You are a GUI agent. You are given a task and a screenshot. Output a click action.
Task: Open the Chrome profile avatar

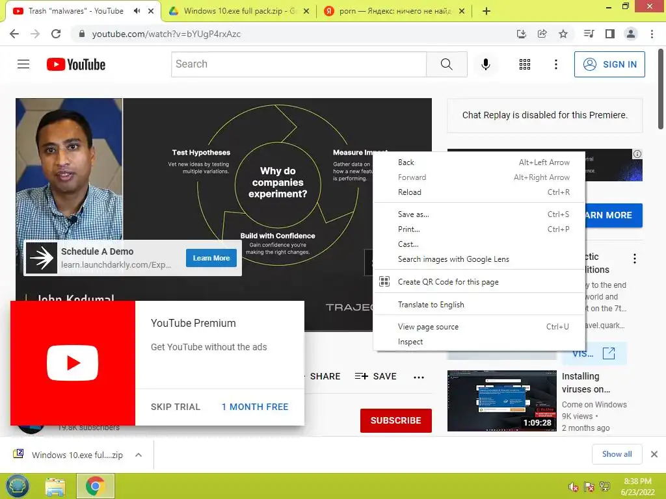pos(631,34)
